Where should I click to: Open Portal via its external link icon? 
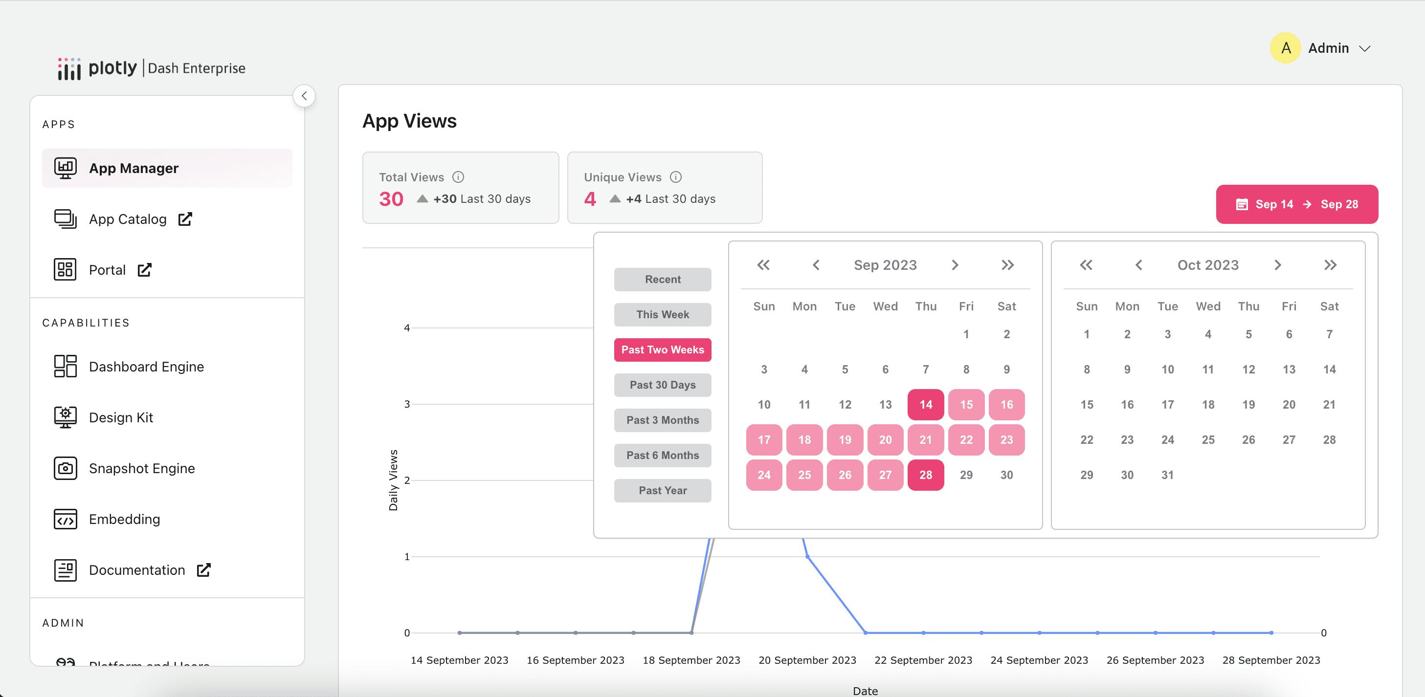[x=145, y=270]
